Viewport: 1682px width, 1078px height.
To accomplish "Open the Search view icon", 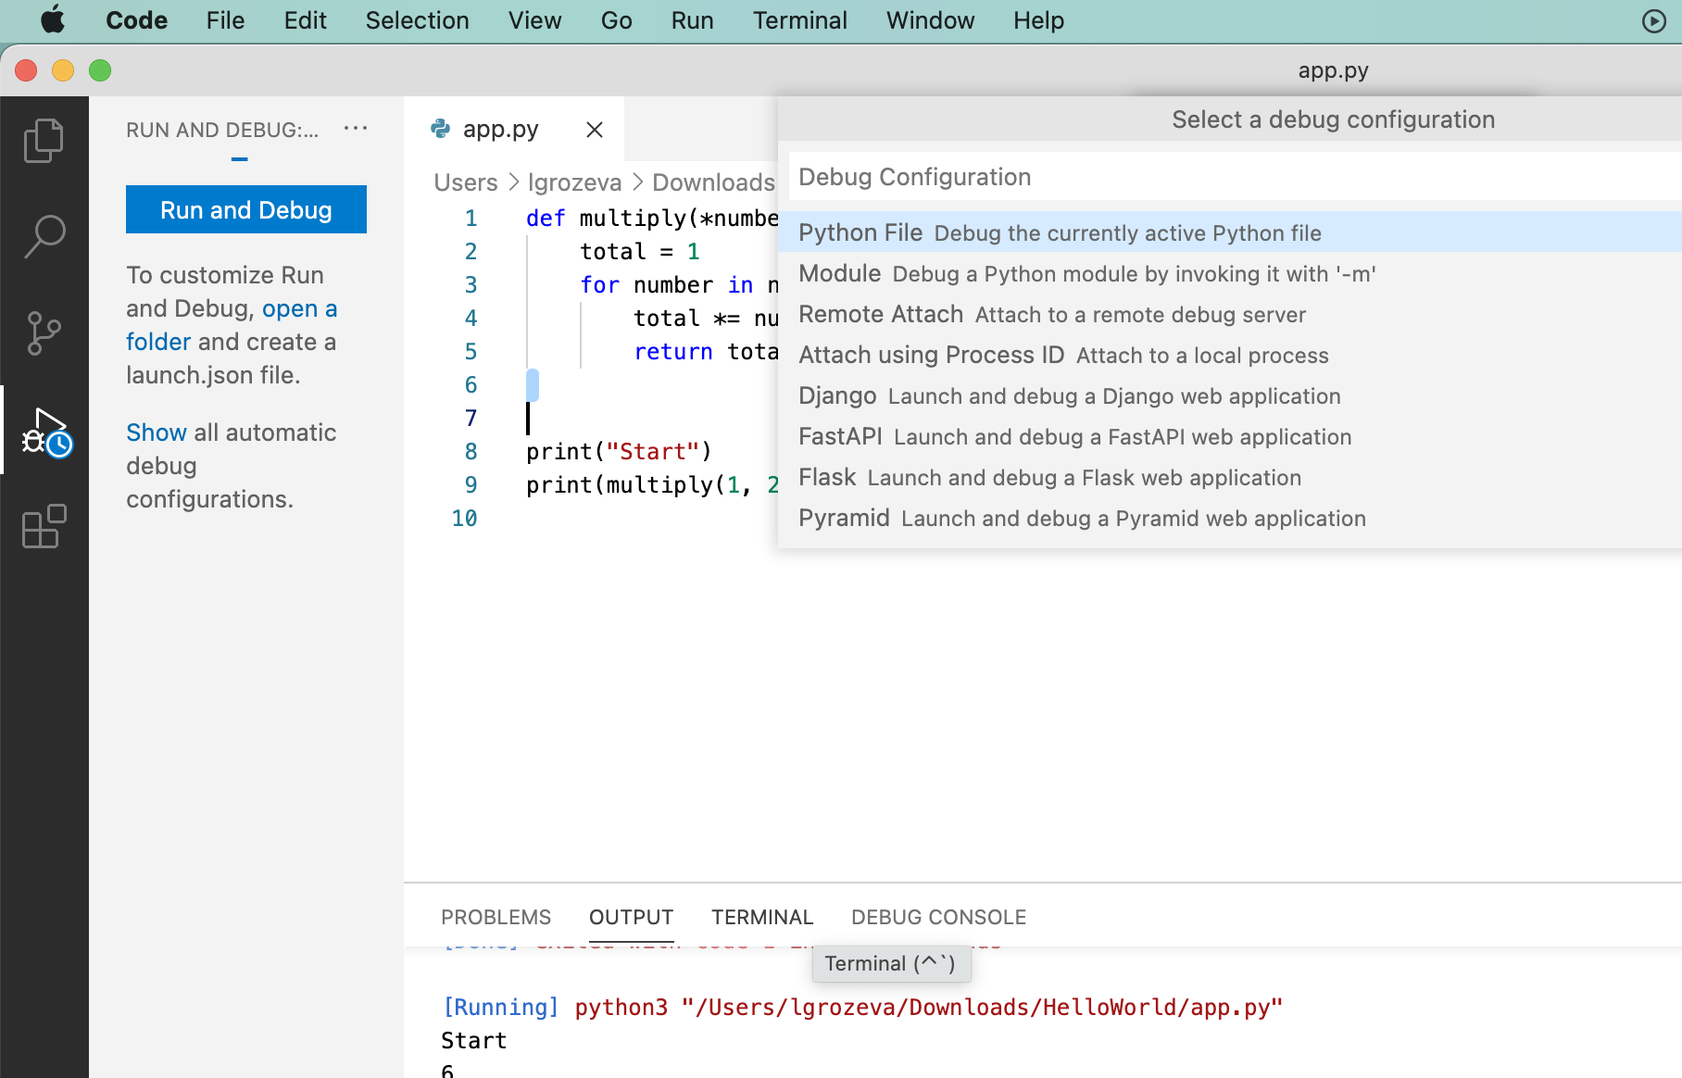I will pyautogui.click(x=44, y=237).
